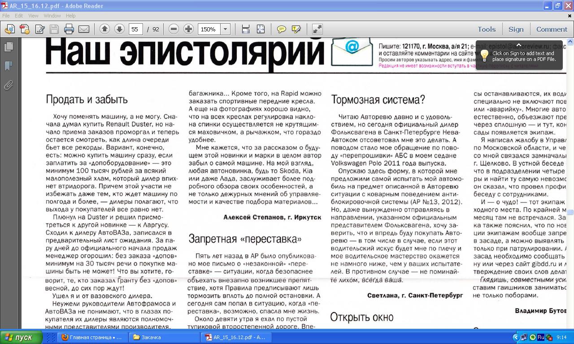The width and height of the screenshot is (574, 344).
Task: Print the document with the printer icon
Action: 69,29
